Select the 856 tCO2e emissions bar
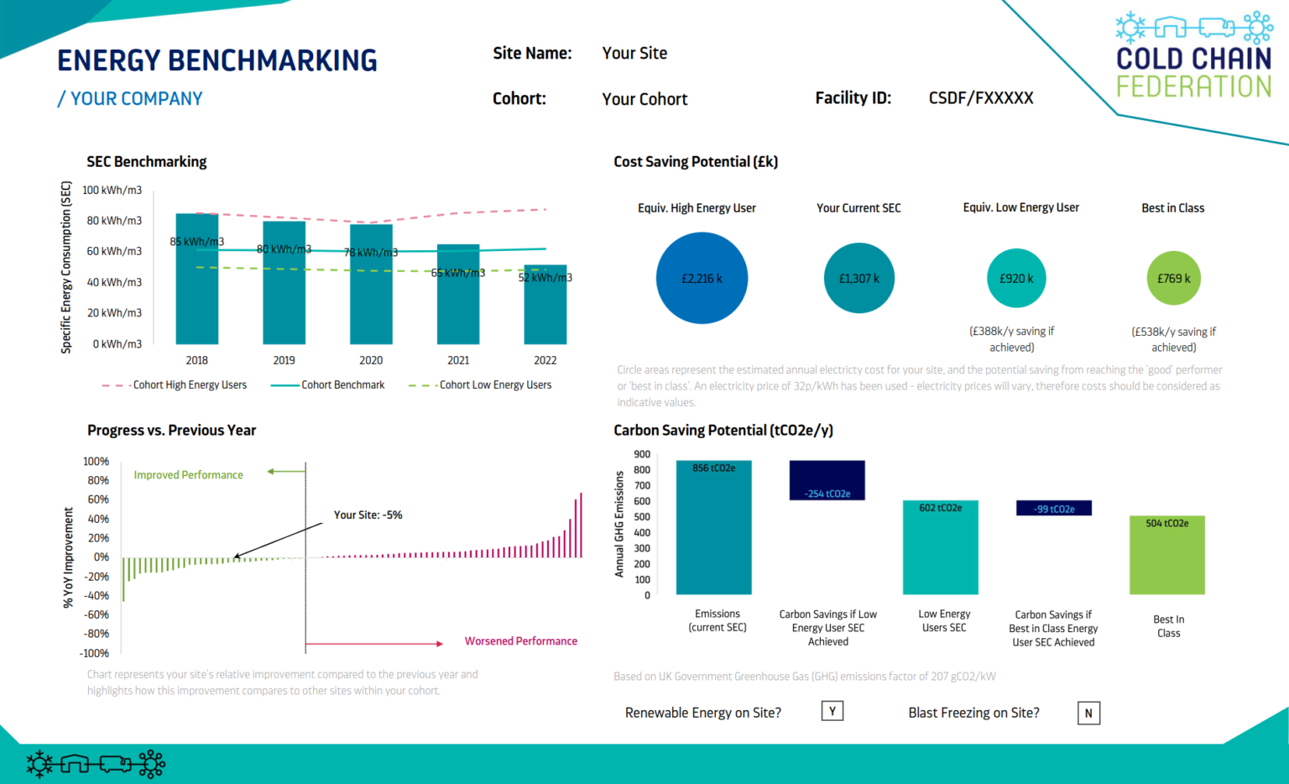 coord(713,529)
